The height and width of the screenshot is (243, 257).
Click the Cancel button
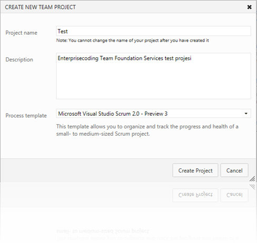click(x=234, y=170)
